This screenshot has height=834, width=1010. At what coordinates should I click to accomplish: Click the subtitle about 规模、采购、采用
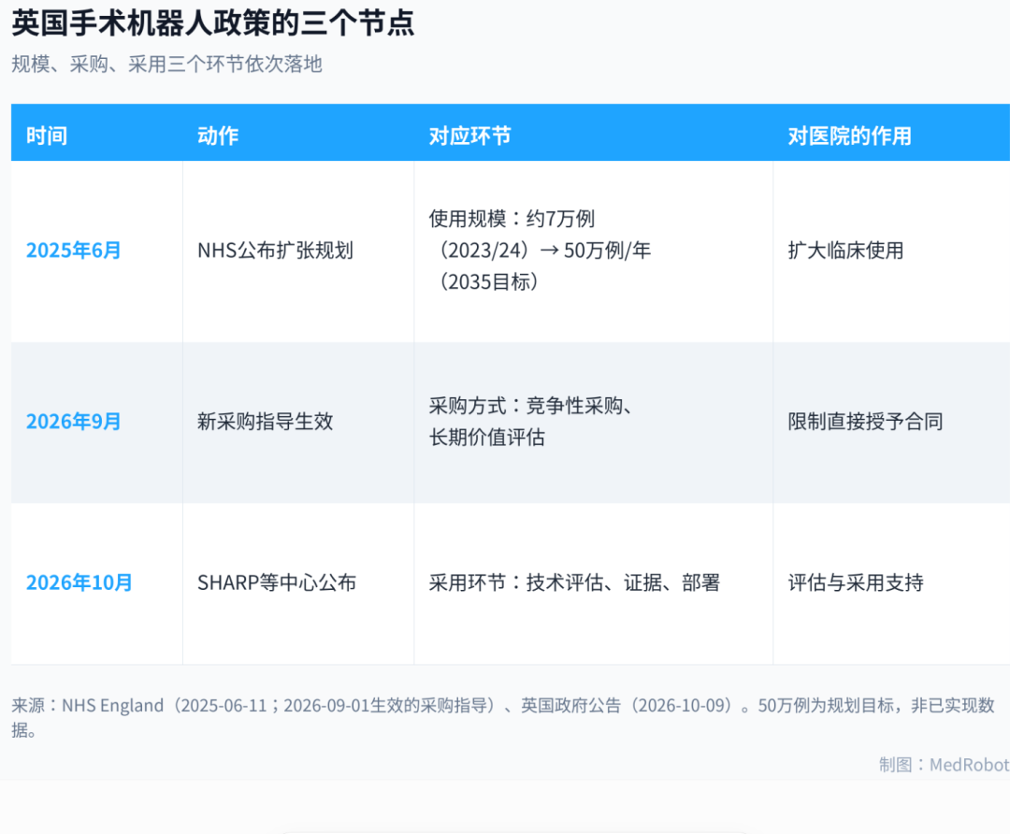(x=166, y=65)
